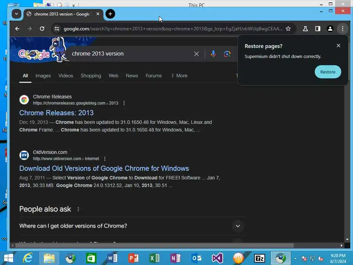
Task: Toggle the browser side panel icon
Action: 317,29
